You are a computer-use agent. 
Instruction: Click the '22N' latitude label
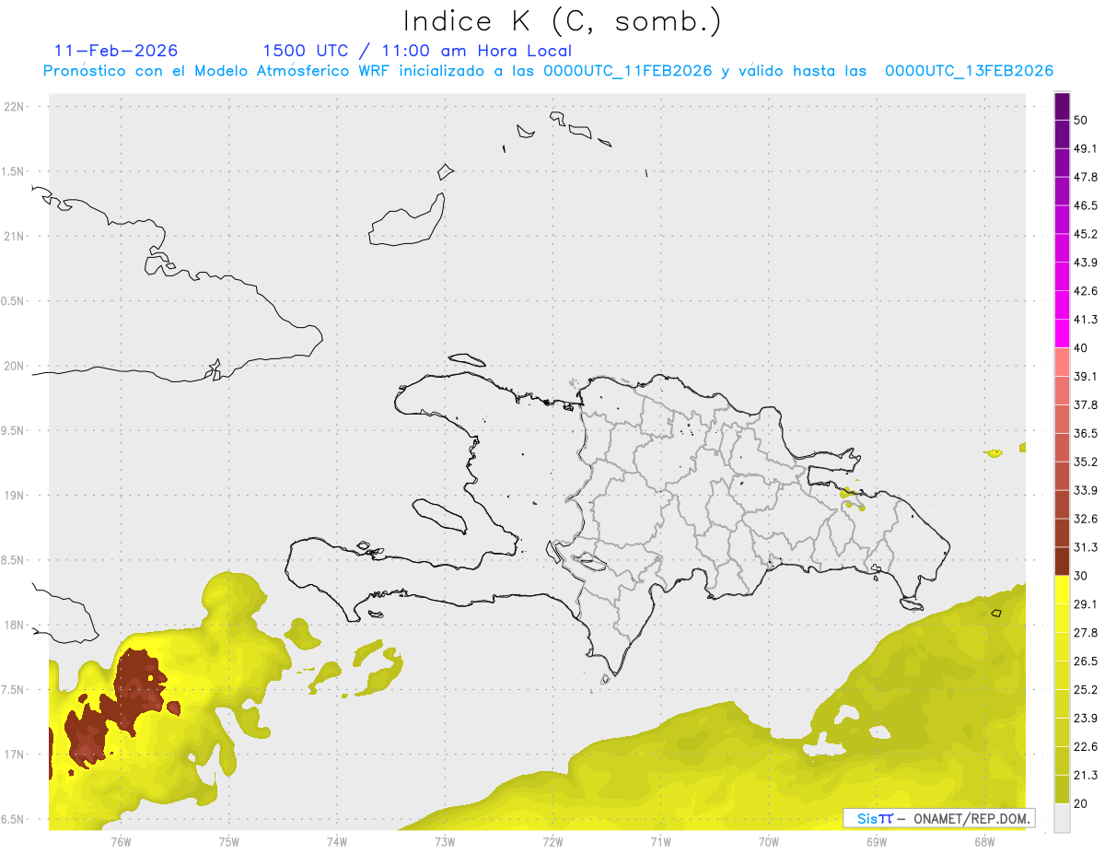point(15,107)
